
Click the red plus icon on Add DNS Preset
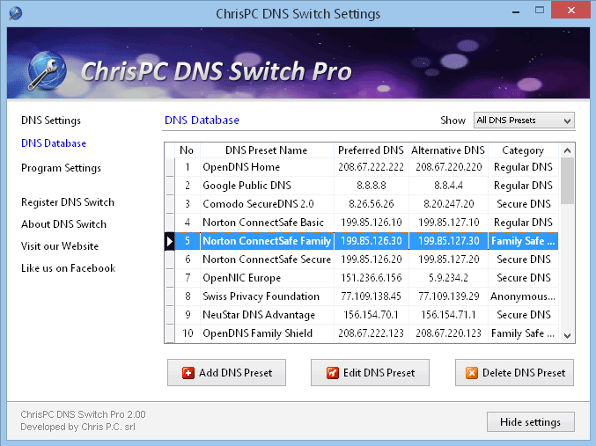point(188,373)
